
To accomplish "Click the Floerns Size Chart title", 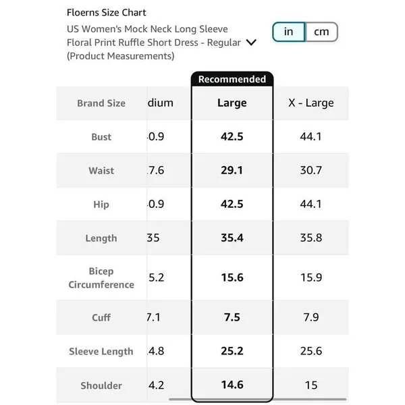I will click(107, 12).
